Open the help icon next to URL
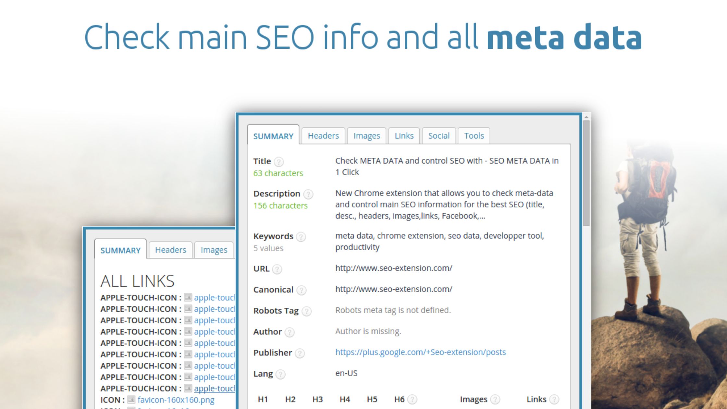727x409 pixels. (277, 269)
